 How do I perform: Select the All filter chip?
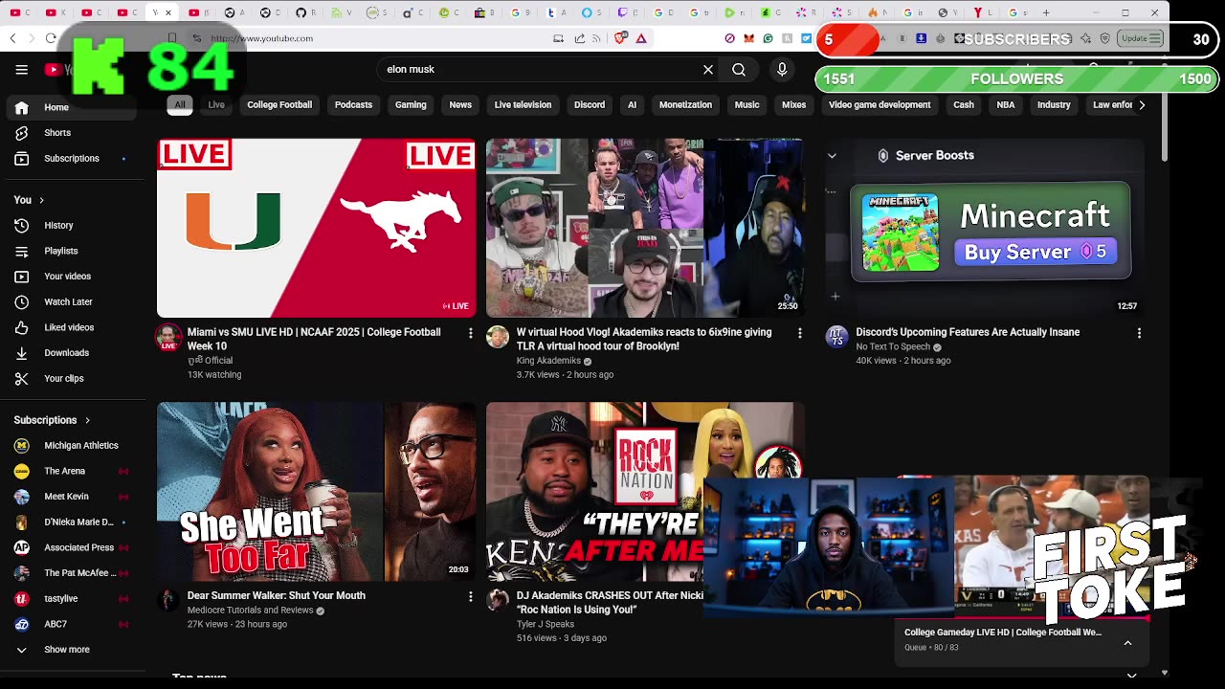pyautogui.click(x=180, y=105)
